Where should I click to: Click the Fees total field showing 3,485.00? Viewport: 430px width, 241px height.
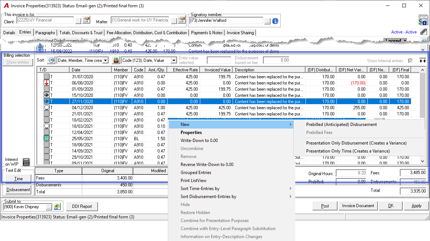tap(413, 173)
